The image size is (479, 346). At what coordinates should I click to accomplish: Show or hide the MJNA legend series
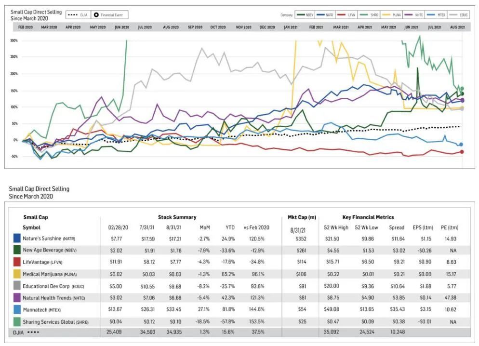(x=392, y=14)
